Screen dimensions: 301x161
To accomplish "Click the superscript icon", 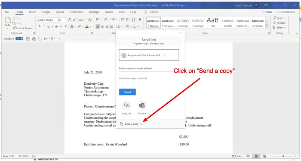I will tap(65, 26).
